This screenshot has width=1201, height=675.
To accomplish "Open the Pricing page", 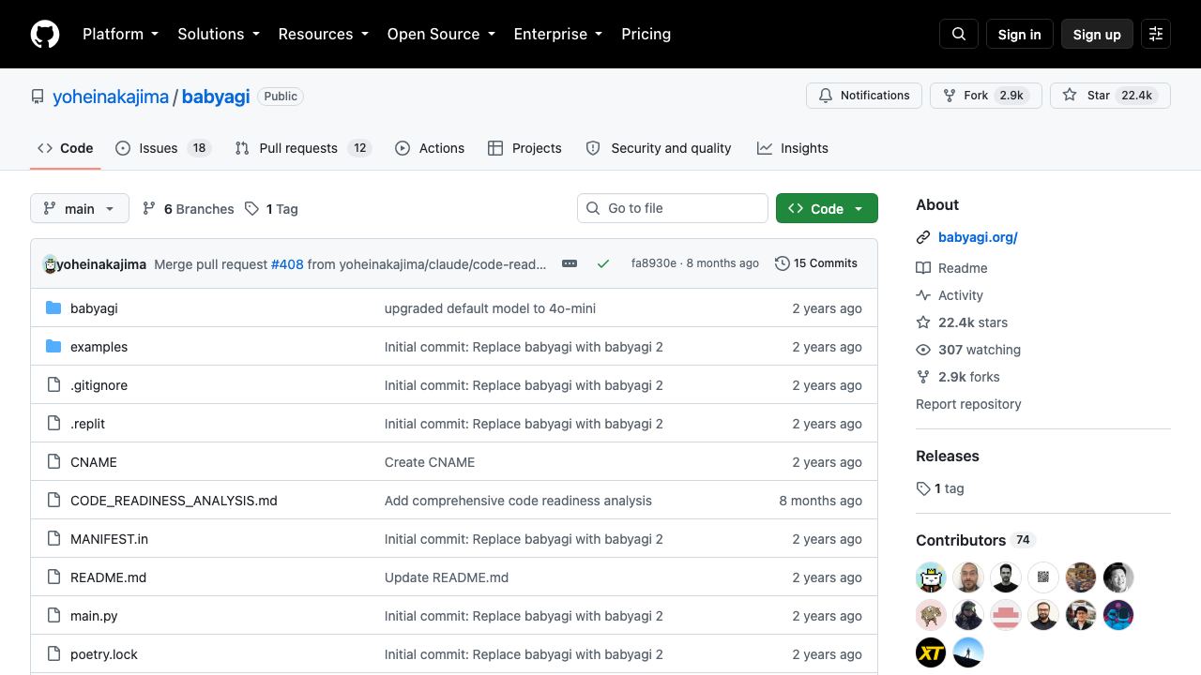I will coord(646,34).
